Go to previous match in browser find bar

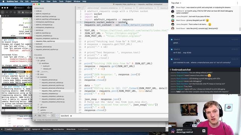coord(25,129)
